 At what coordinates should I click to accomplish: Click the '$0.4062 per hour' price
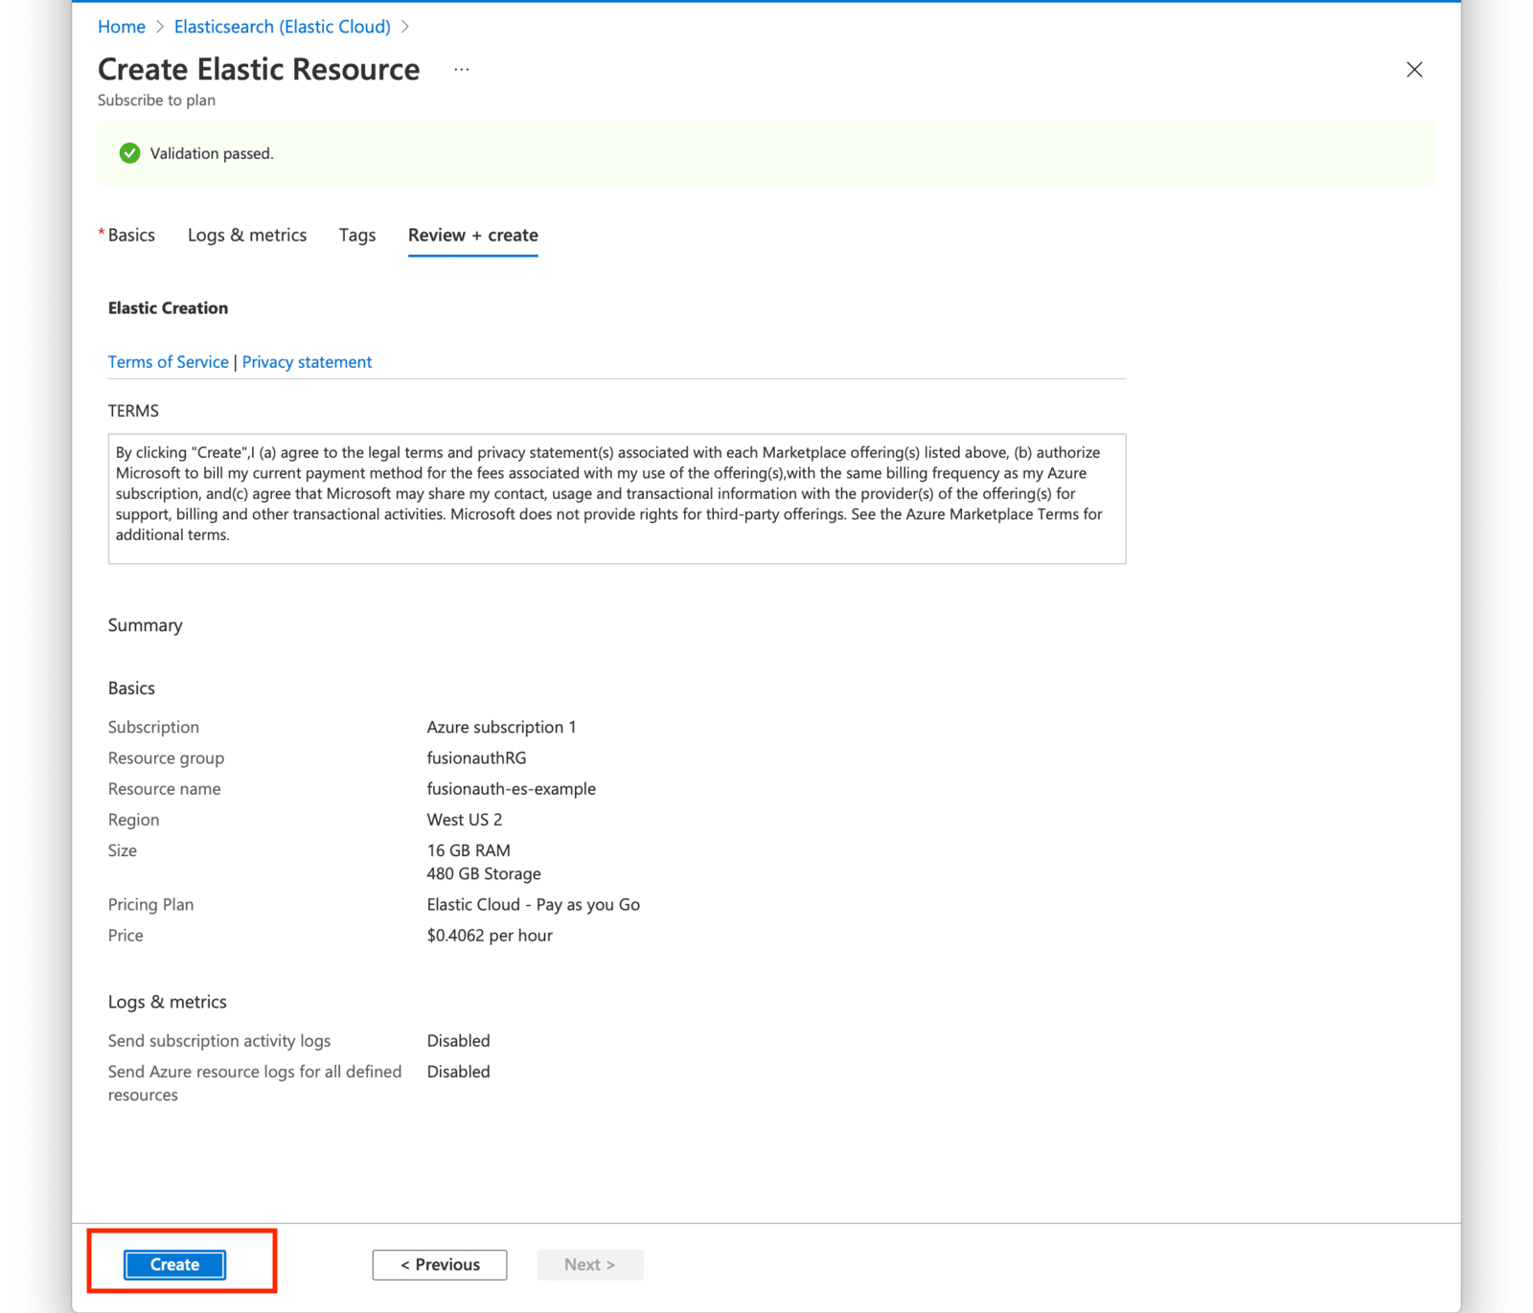point(490,936)
